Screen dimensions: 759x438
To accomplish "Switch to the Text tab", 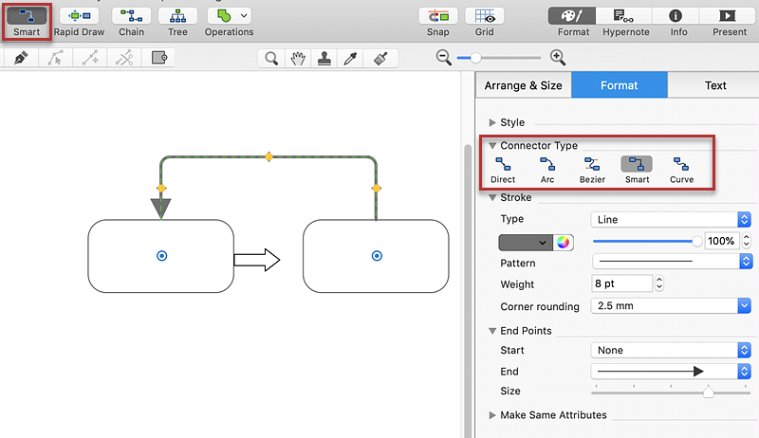I will click(715, 85).
